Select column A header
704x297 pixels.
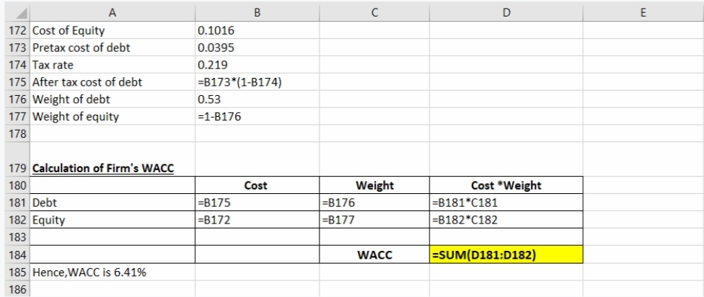coord(112,12)
